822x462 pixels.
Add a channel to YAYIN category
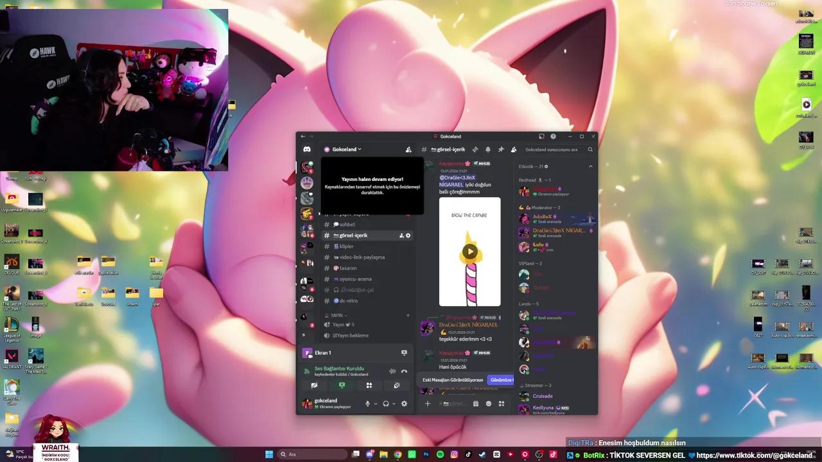click(x=408, y=316)
